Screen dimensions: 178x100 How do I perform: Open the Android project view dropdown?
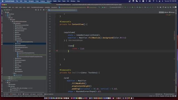click(8, 10)
